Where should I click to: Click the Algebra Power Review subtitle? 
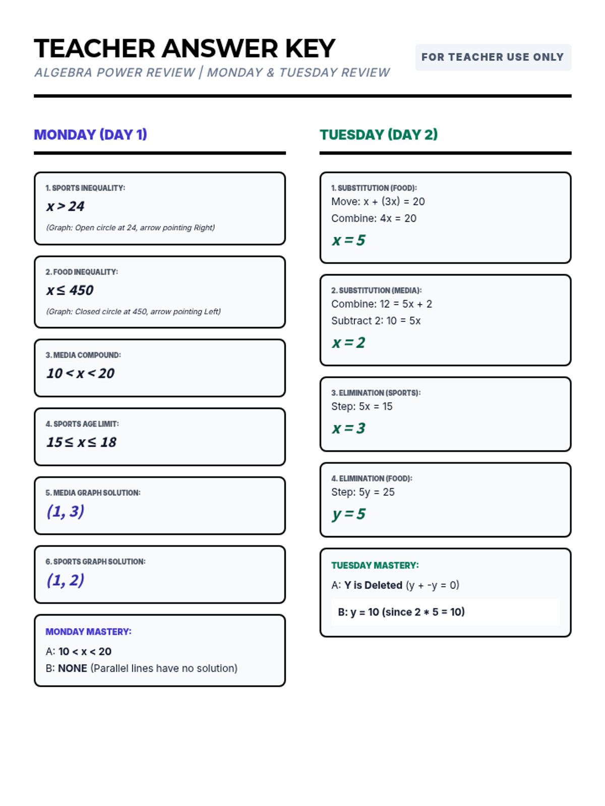pos(212,73)
